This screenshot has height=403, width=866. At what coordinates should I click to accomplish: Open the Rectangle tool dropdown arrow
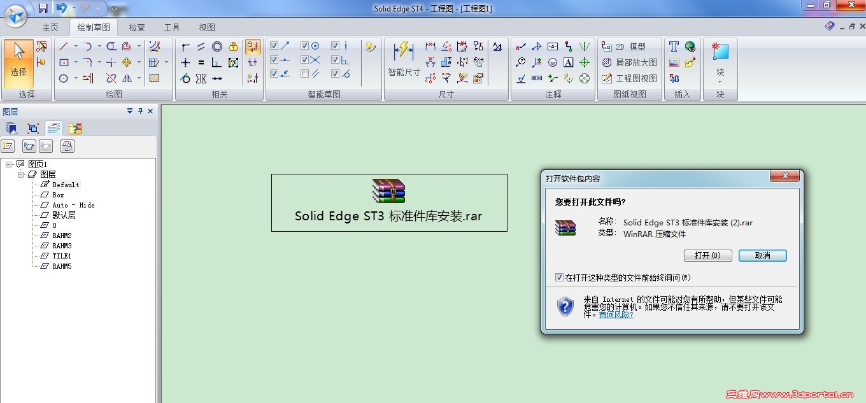pyautogui.click(x=76, y=62)
